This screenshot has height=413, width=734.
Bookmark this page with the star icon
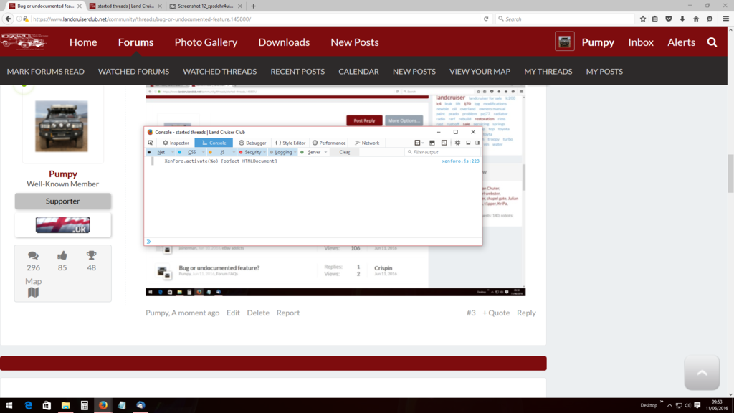(x=643, y=19)
